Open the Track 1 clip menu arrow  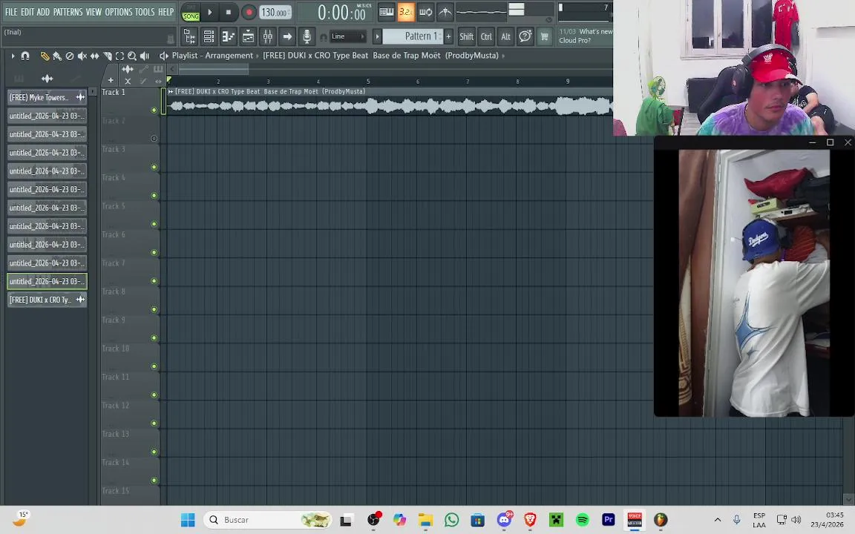171,91
